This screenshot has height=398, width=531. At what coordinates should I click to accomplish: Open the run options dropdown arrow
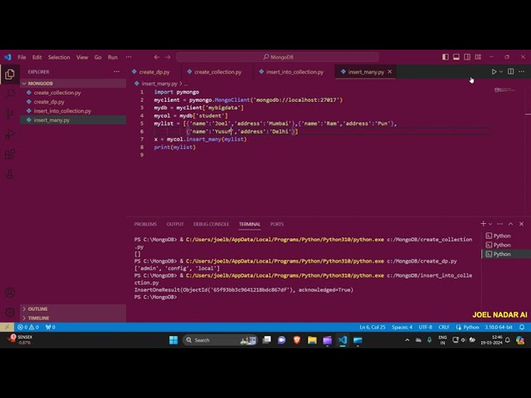click(x=501, y=72)
